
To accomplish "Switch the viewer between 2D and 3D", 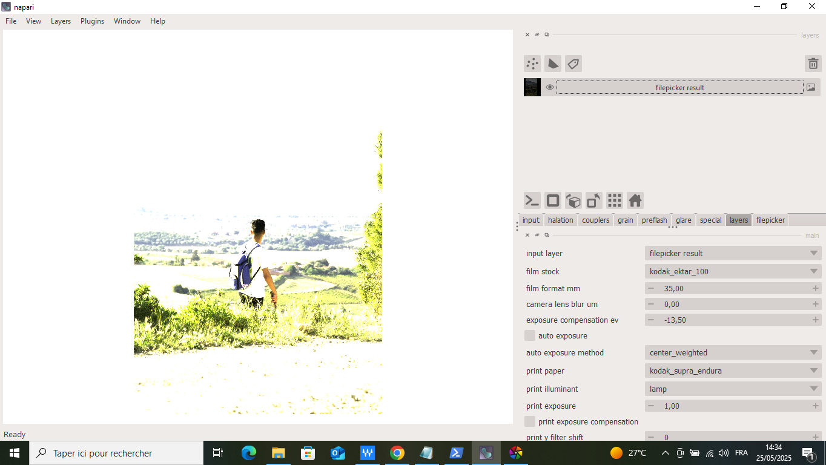I will [553, 200].
